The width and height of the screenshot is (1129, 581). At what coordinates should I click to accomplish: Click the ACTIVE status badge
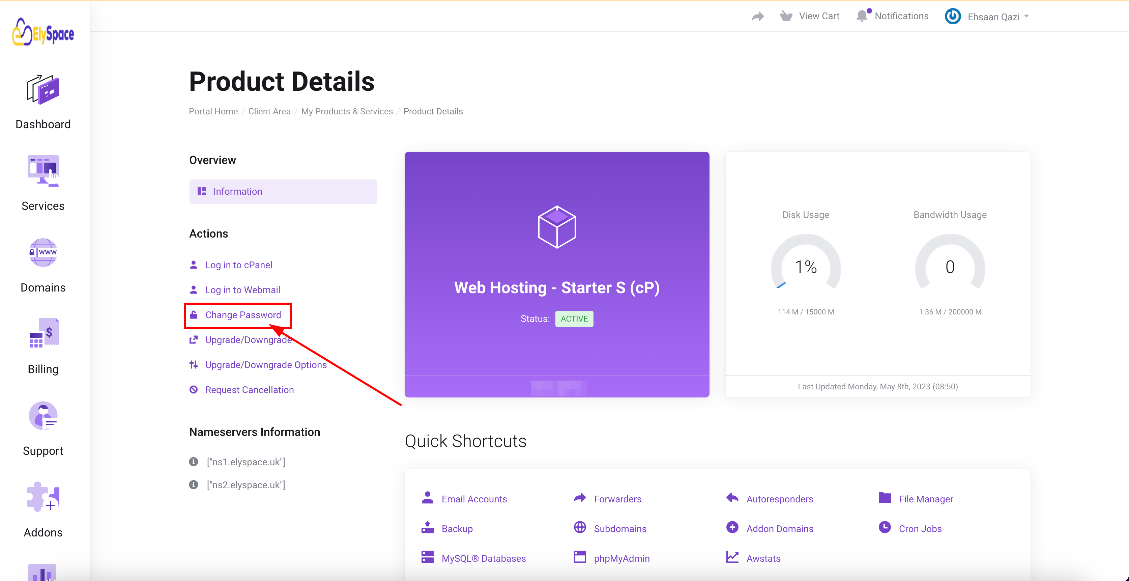(x=574, y=319)
